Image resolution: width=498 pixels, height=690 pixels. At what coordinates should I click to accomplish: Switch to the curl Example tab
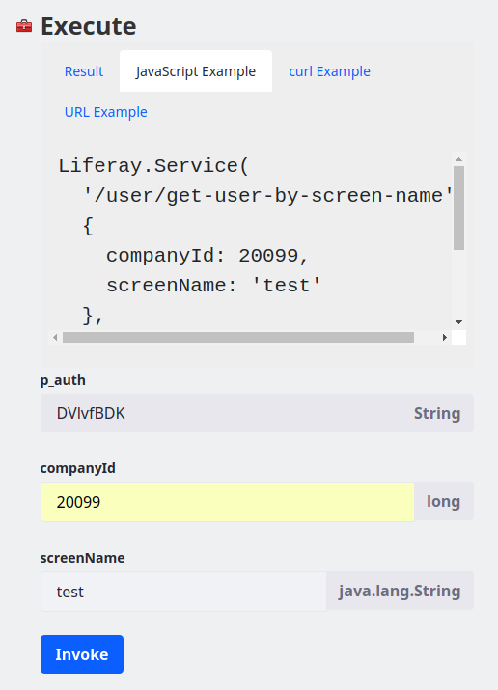click(x=329, y=71)
